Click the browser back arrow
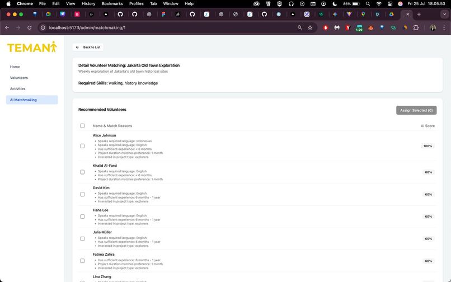 pyautogui.click(x=7, y=27)
